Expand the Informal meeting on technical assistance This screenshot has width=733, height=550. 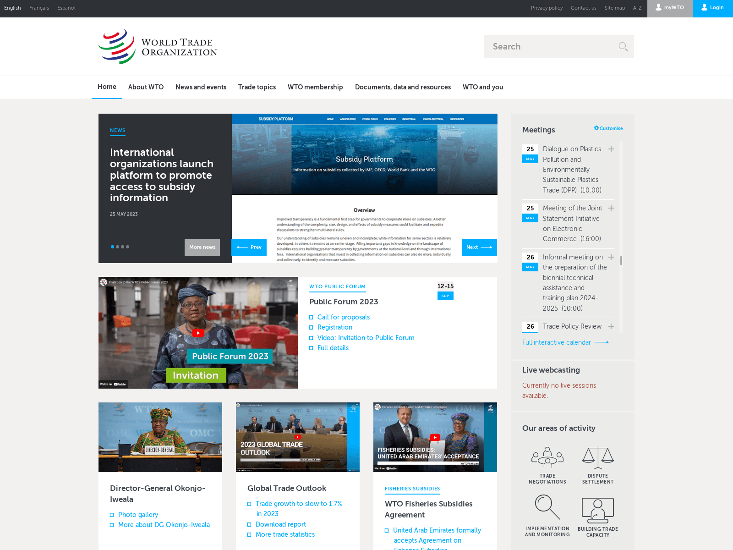click(x=611, y=257)
